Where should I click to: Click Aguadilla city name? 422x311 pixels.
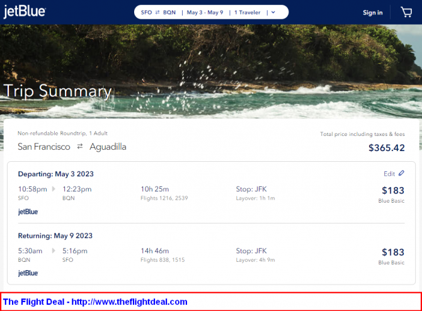[x=108, y=147]
